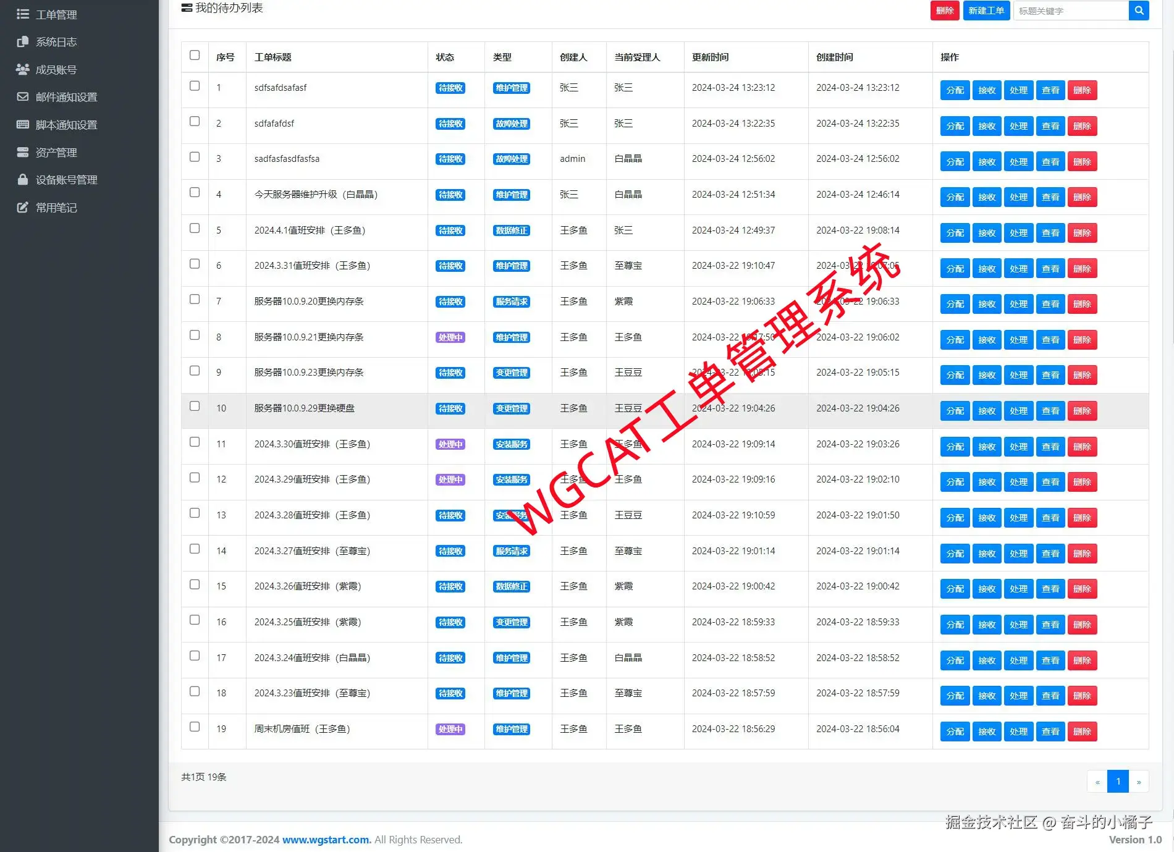The image size is (1174, 852).
Task: Click the 新建工单 button
Action: pos(986,11)
